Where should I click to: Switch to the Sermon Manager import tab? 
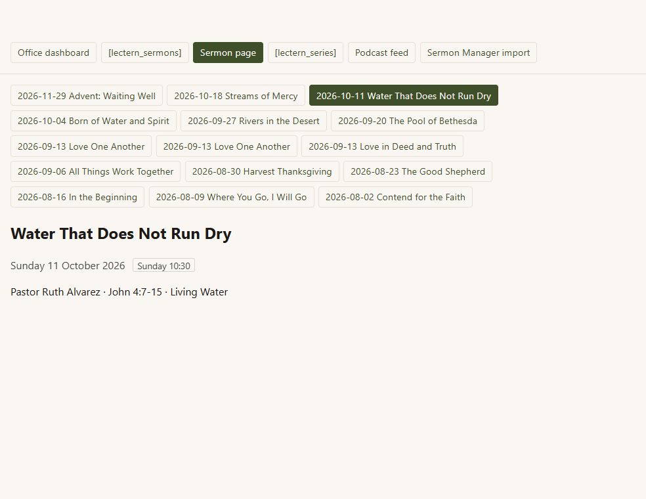(479, 53)
